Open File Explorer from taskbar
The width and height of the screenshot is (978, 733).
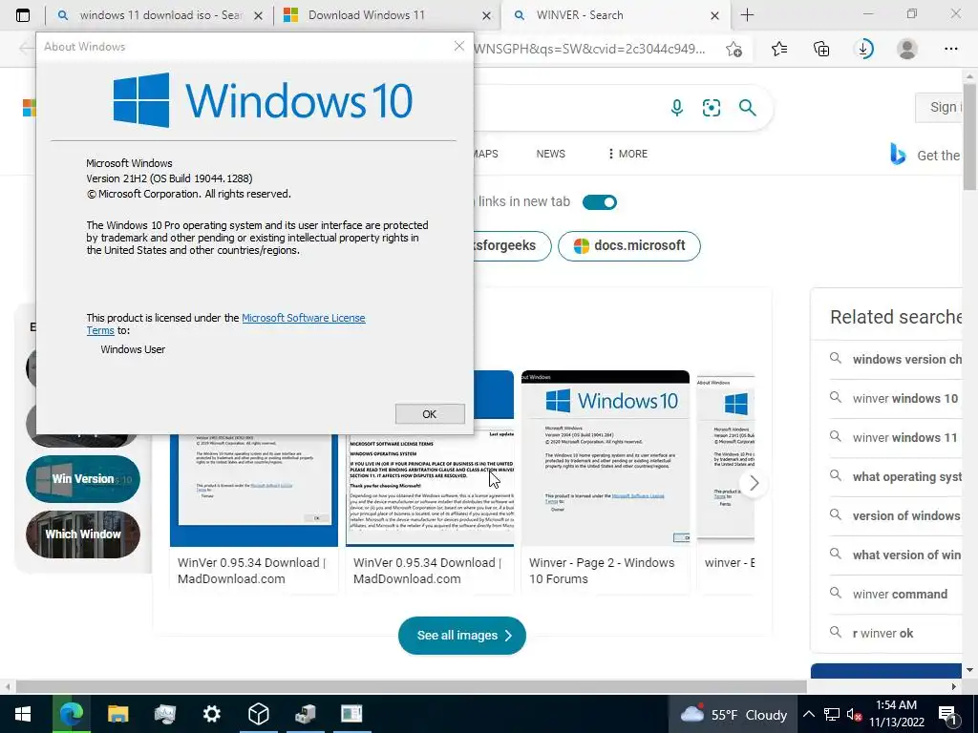point(117,714)
